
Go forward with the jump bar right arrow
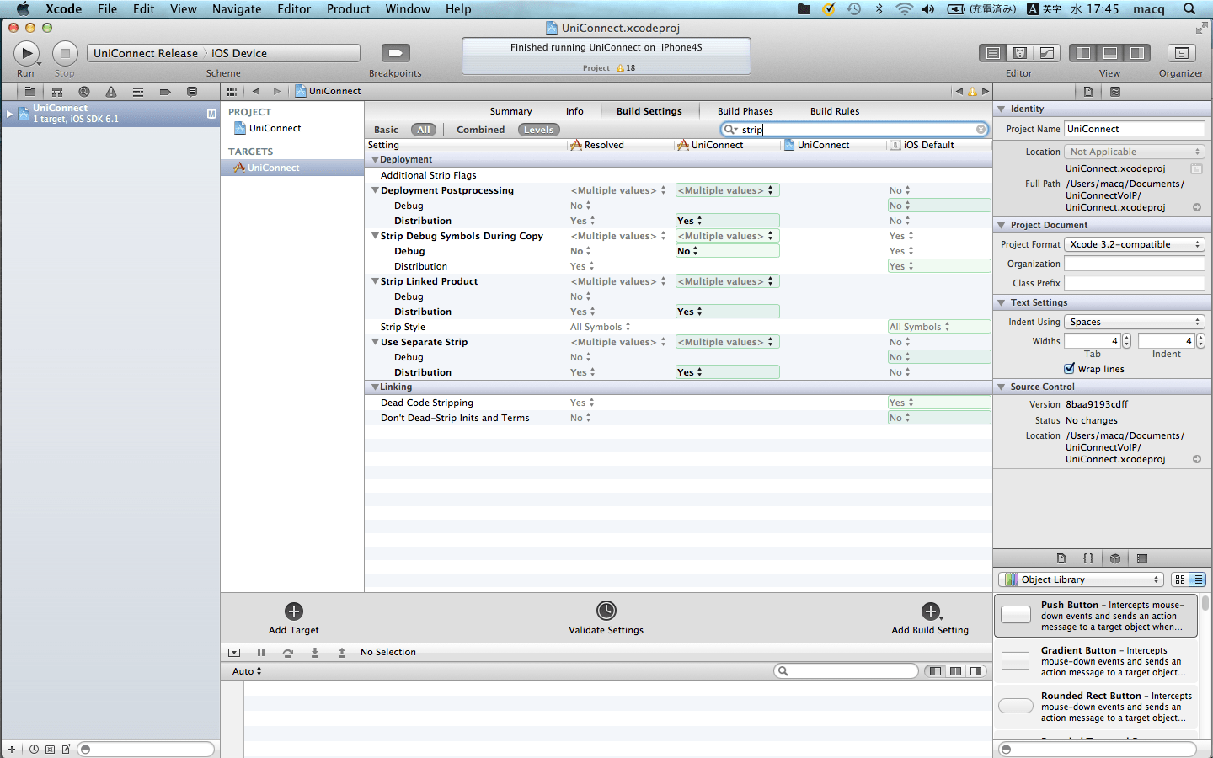tap(276, 91)
